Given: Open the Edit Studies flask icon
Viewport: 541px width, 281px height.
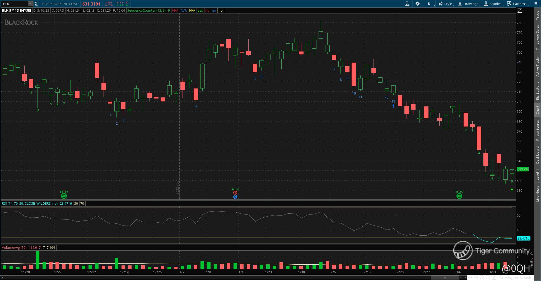Looking at the screenshot, I should click(x=407, y=4).
